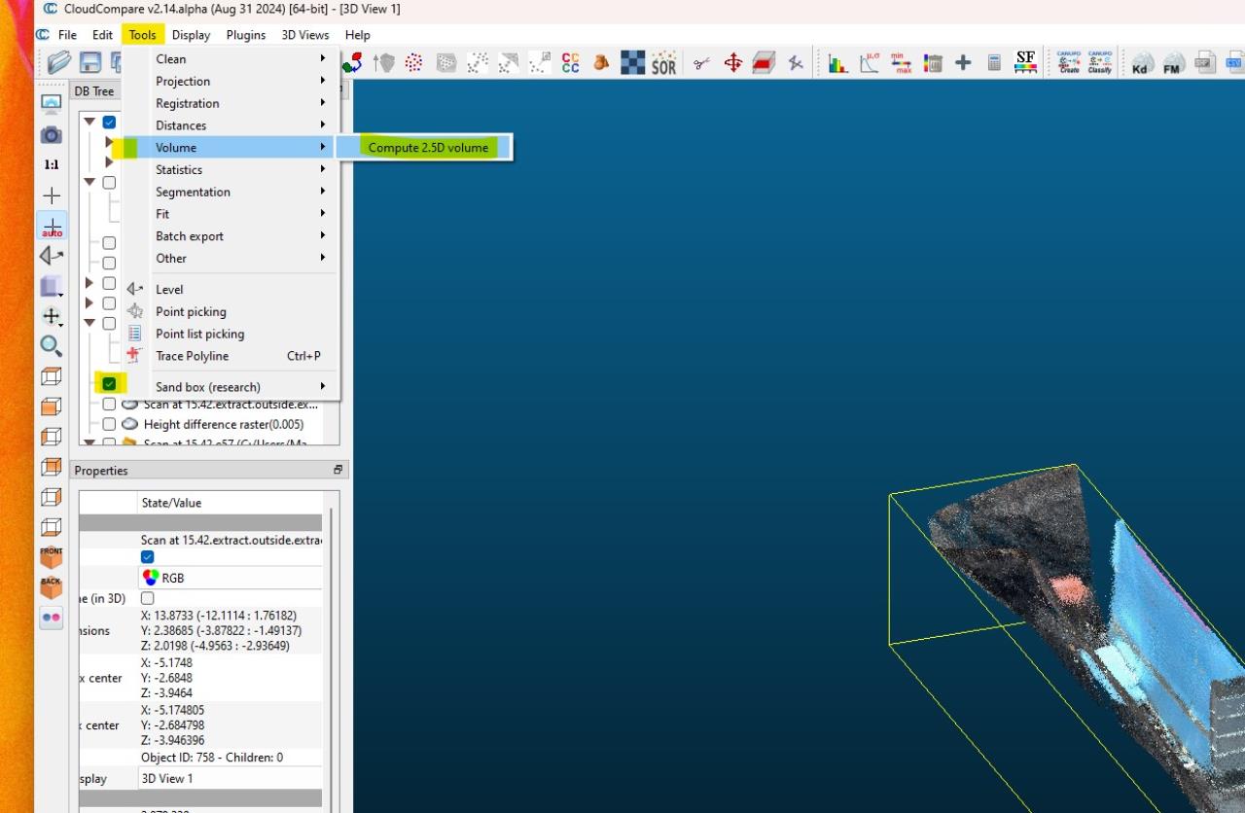This screenshot has height=813, width=1245.
Task: Collapse the topmost DB Tree node
Action: coord(89,122)
